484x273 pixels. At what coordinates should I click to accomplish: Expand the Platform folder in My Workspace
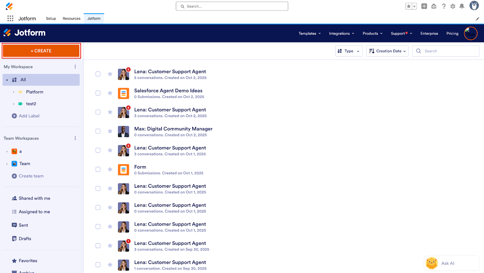[x=14, y=92]
